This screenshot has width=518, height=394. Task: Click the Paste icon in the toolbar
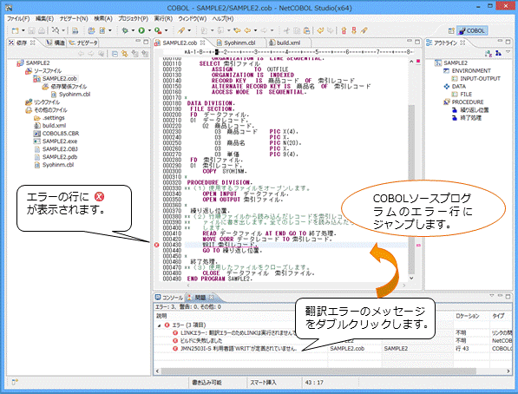[x=306, y=30]
